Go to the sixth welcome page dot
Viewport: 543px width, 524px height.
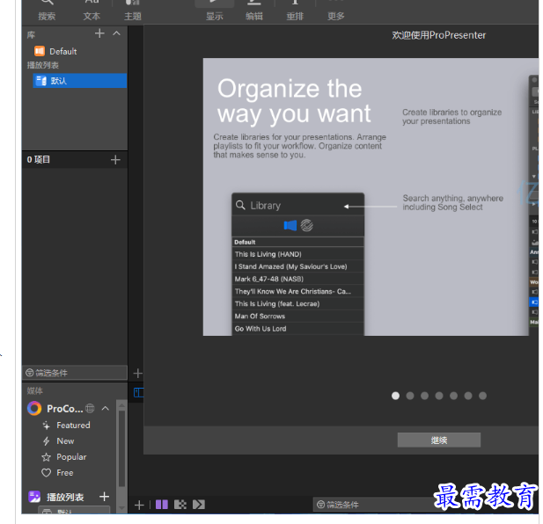(x=468, y=396)
